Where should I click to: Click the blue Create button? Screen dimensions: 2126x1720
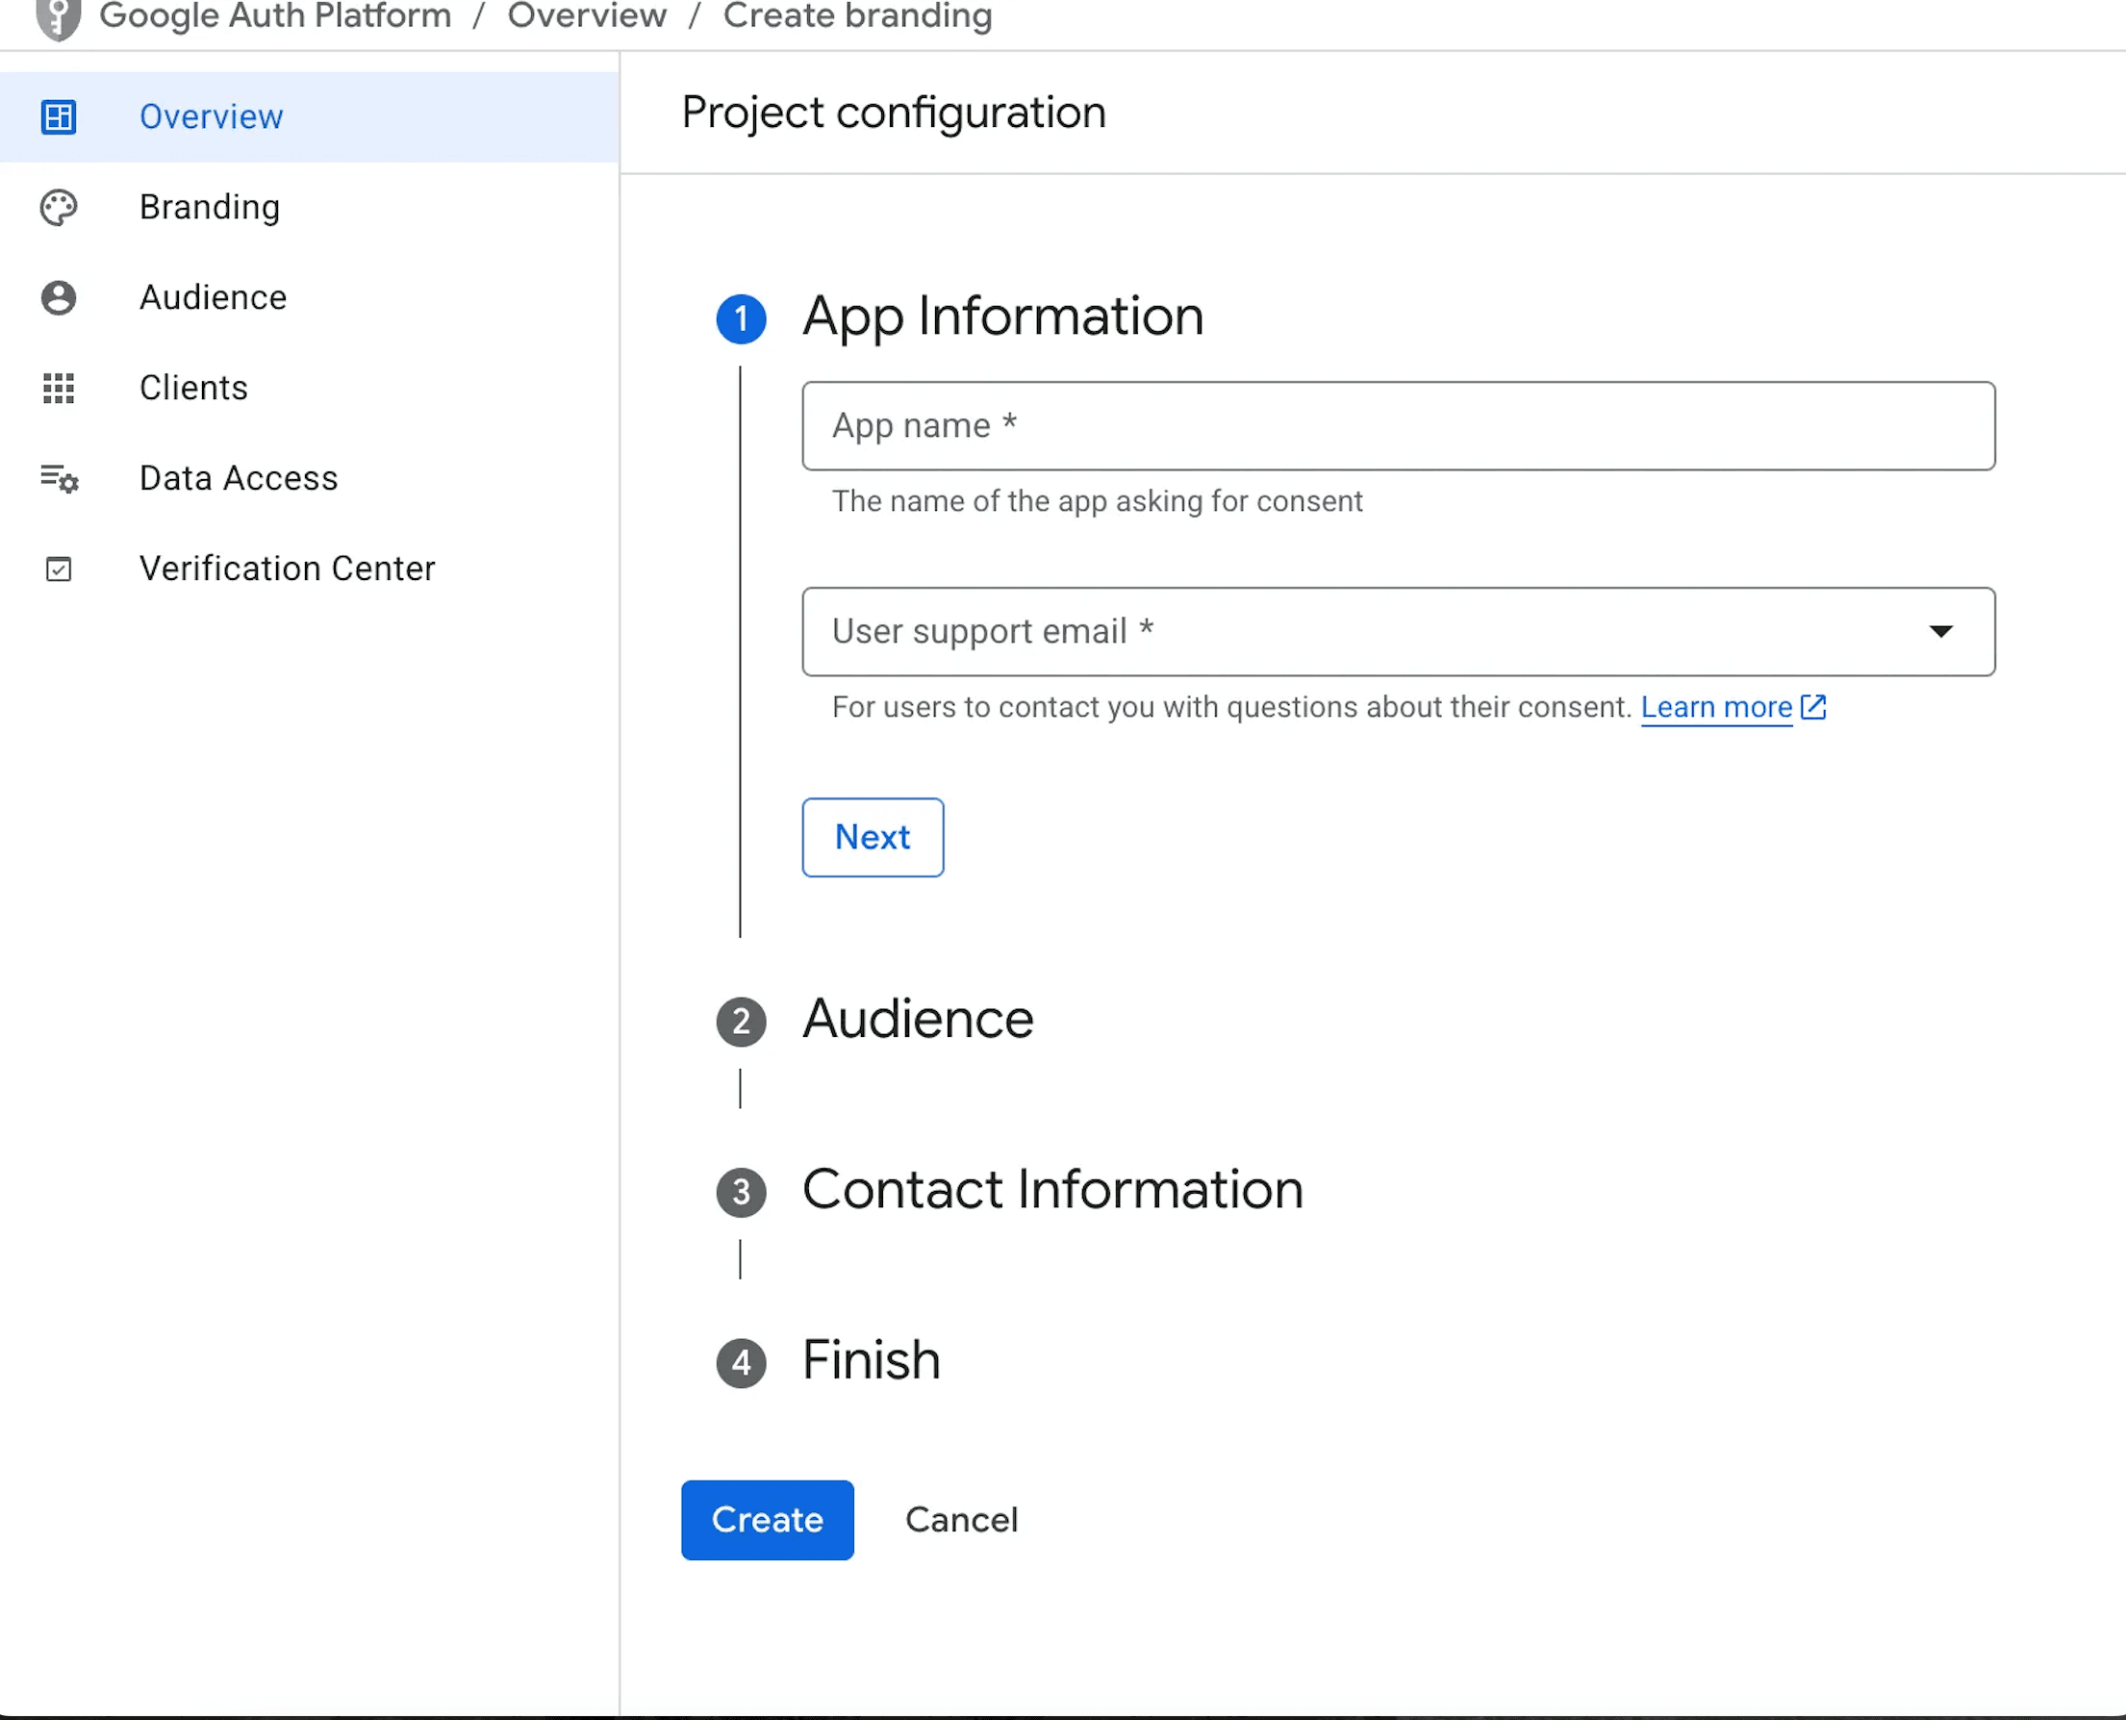tap(767, 1520)
